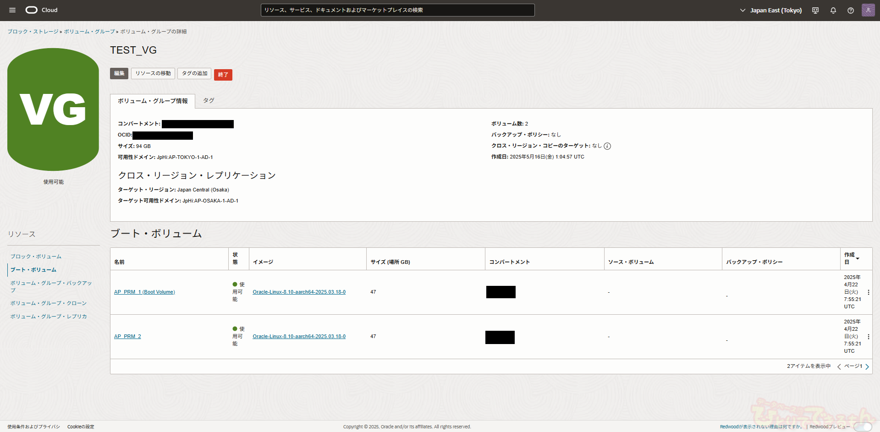This screenshot has height=432, width=880.
Task: Click the 編集 button
Action: point(119,73)
